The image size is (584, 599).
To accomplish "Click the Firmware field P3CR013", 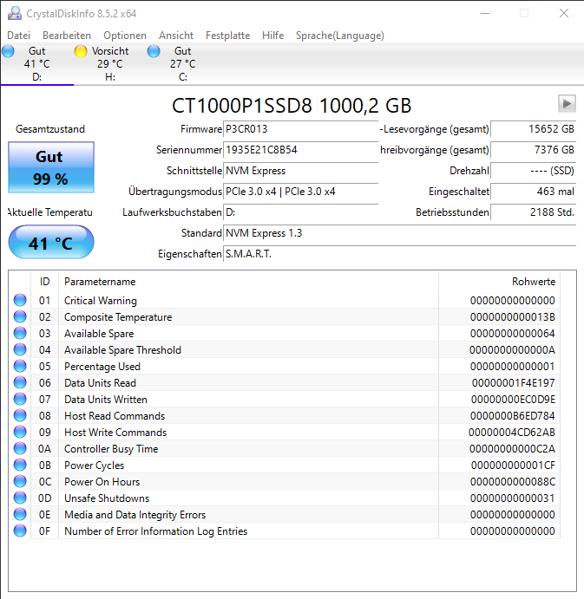I will (300, 129).
